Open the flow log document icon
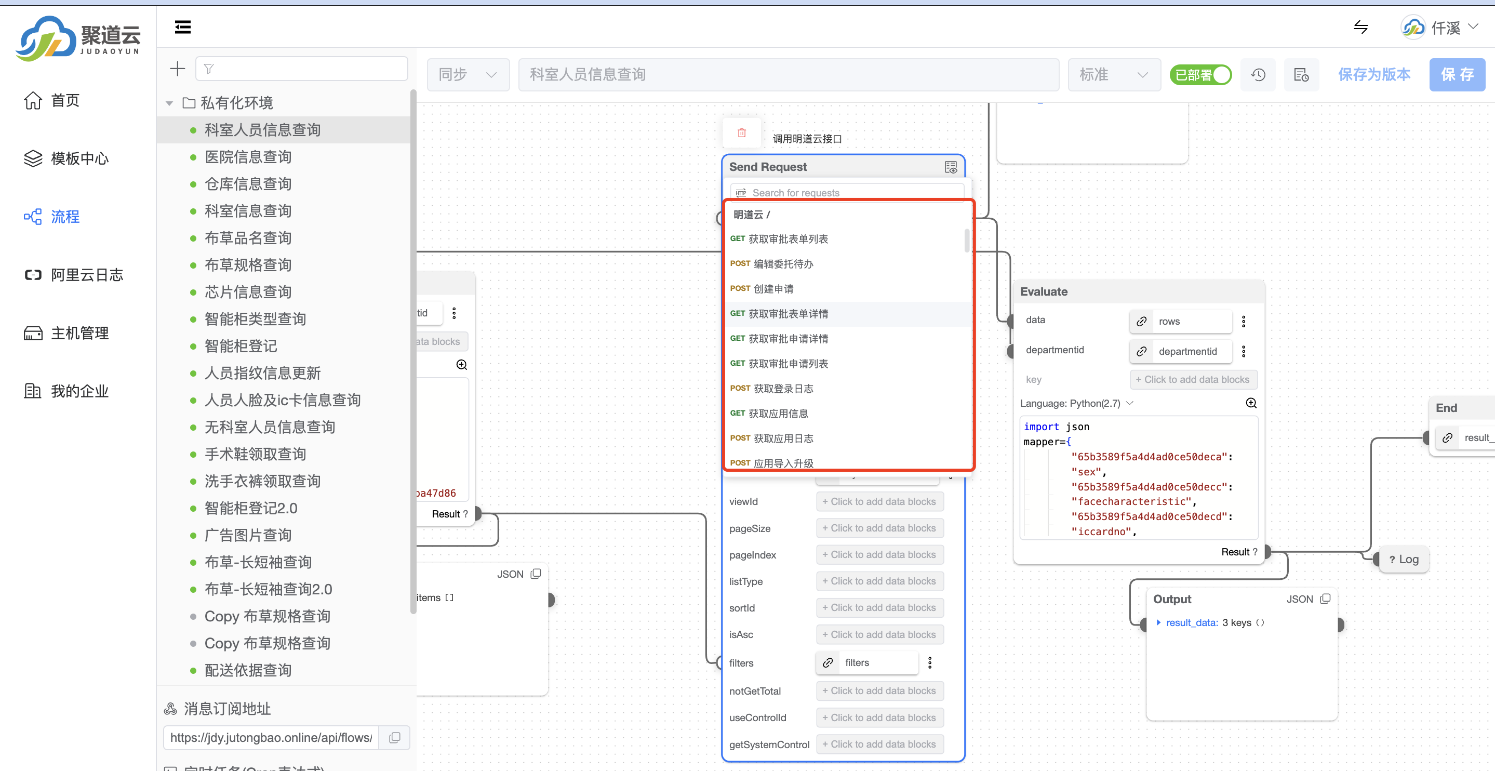This screenshot has height=771, width=1495. click(1301, 75)
